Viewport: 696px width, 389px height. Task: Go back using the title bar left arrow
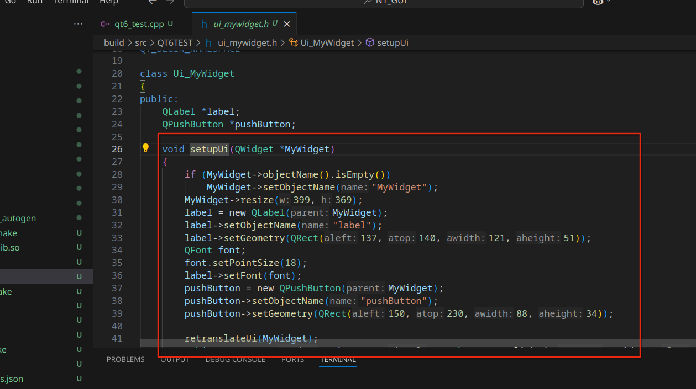[153, 2]
